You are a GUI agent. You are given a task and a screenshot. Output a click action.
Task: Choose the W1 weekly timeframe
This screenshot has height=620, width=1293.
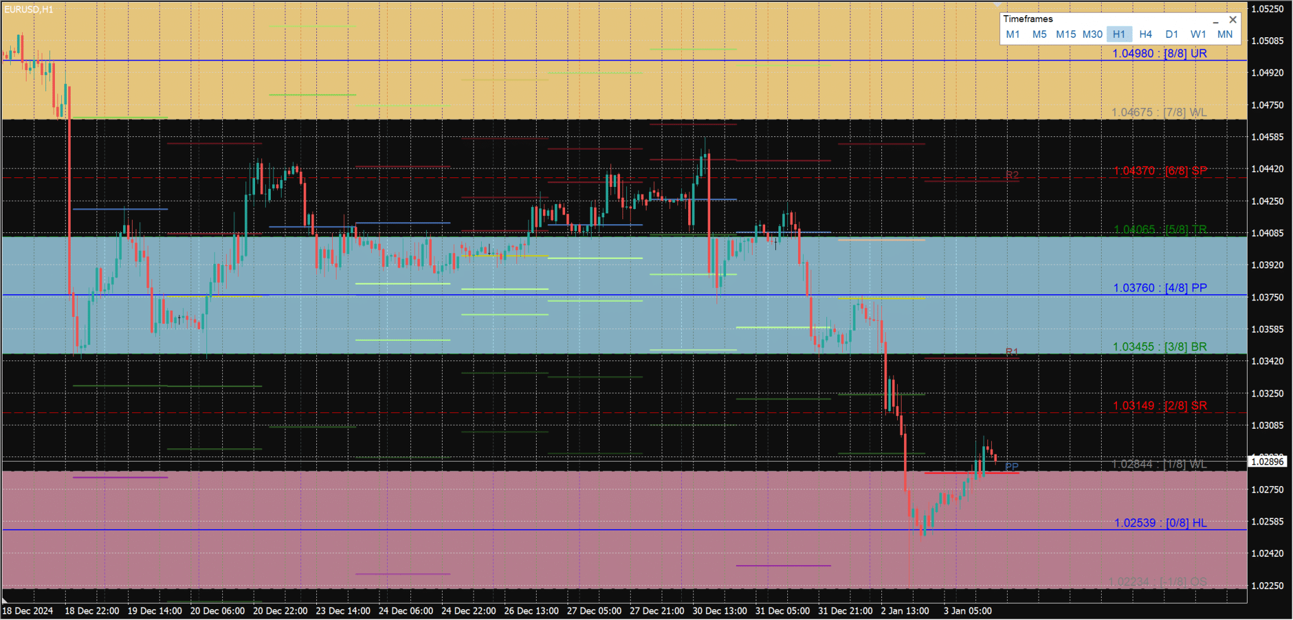tap(1198, 35)
